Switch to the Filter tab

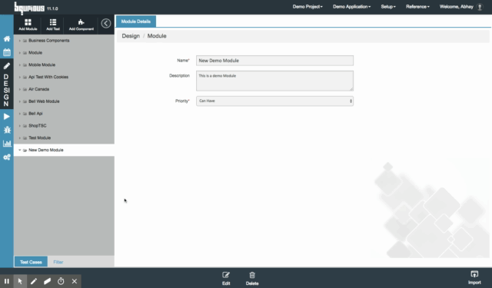58,262
